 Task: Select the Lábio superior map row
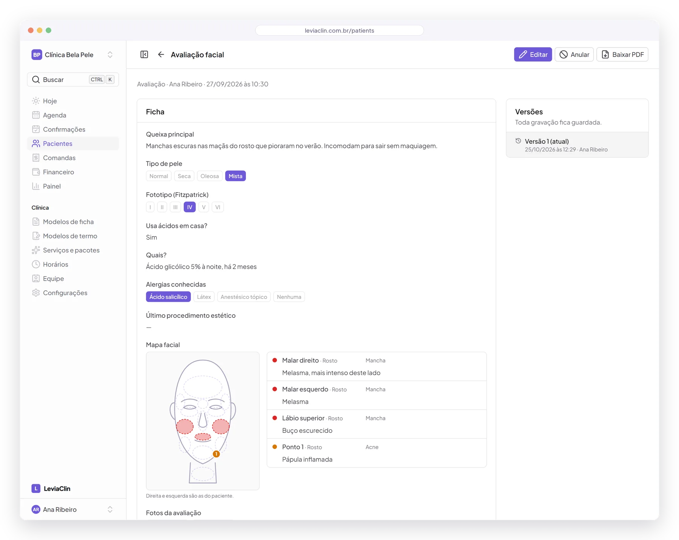(x=376, y=424)
